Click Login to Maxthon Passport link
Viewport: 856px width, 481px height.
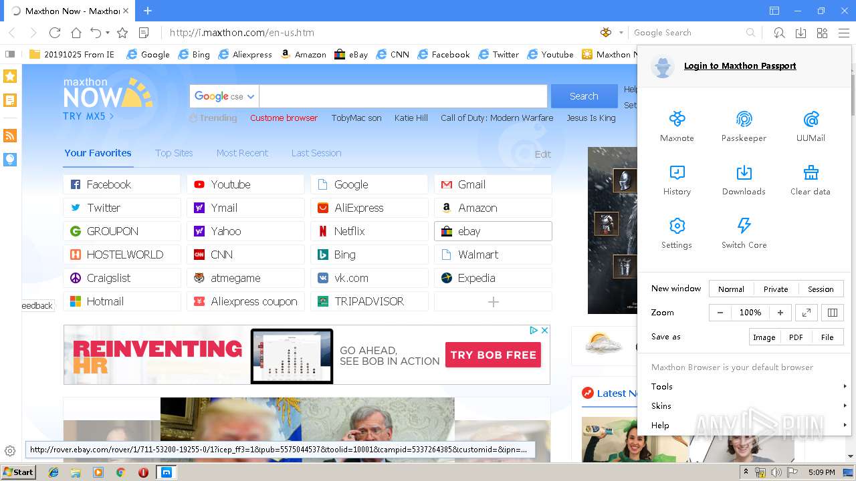740,65
